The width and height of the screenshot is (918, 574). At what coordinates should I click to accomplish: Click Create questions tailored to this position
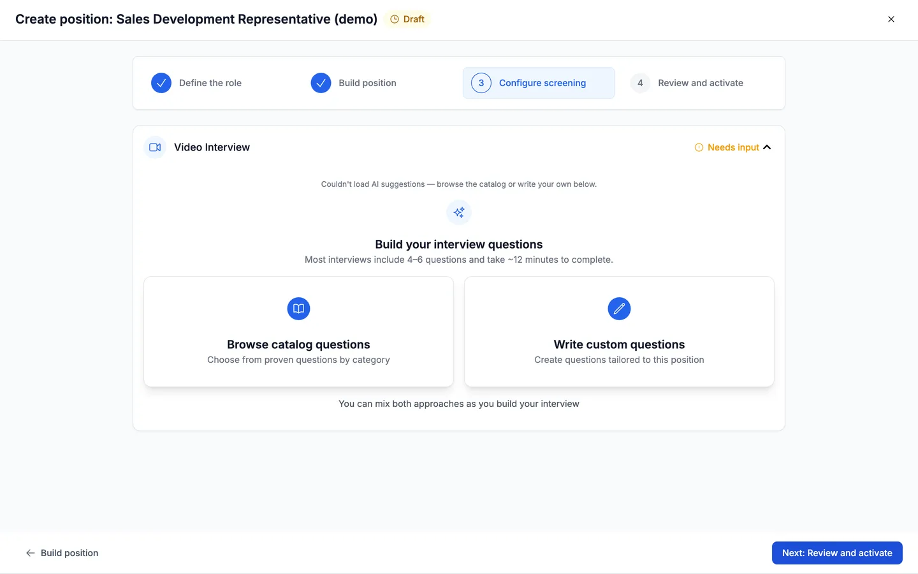click(x=619, y=360)
